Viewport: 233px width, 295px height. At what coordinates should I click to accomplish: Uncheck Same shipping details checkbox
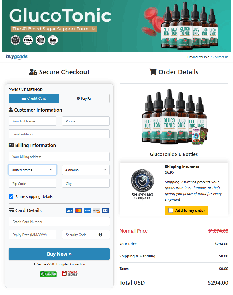click(11, 197)
